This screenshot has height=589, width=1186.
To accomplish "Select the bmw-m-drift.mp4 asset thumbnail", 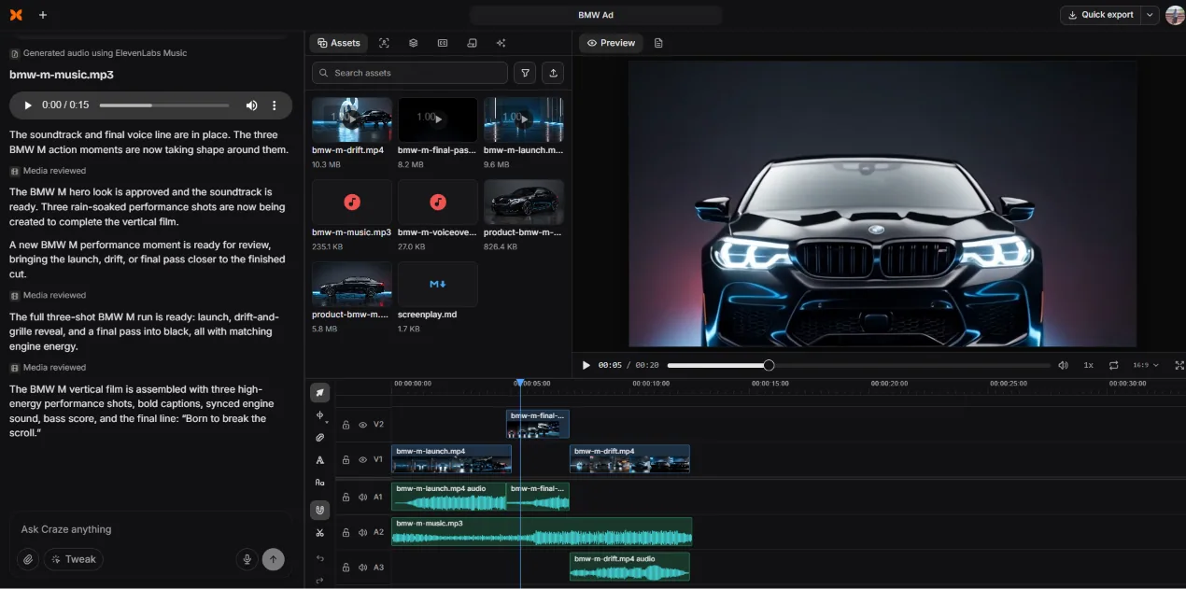I will [352, 119].
